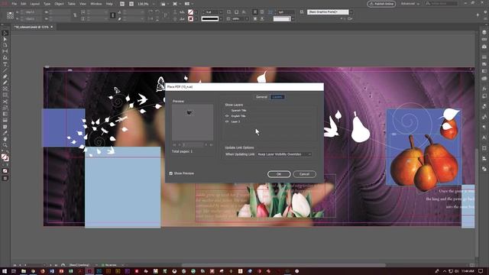This screenshot has width=489, height=275.
Task: Click the system clock showing 11:44 AM
Action: pyautogui.click(x=468, y=271)
